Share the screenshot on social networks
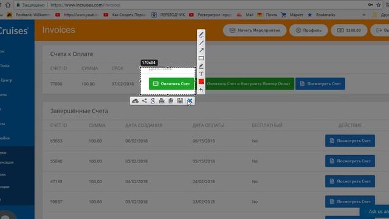Image resolution: width=389 pixels, height=219 pixels. [145, 101]
